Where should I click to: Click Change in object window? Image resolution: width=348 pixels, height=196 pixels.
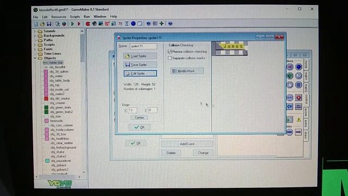coord(203,153)
